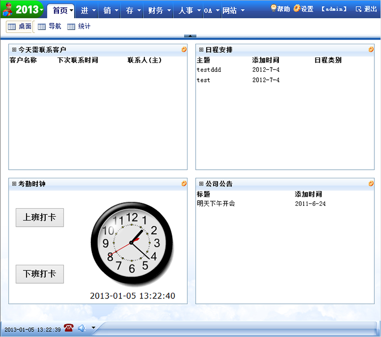Open the 2013 logo dropdown arrow
The width and height of the screenshot is (381, 337).
tap(42, 10)
